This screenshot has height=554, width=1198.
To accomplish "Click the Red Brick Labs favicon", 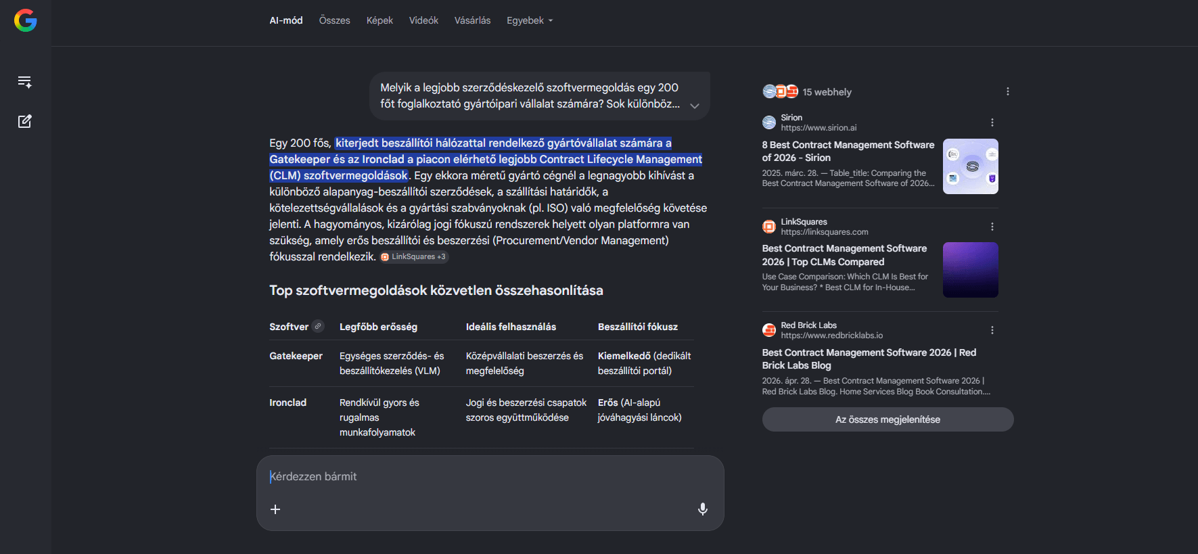I will [769, 330].
